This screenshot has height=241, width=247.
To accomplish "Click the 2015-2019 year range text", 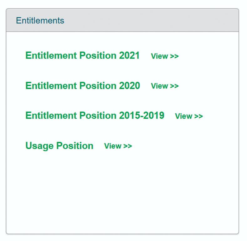I will coord(141,115).
